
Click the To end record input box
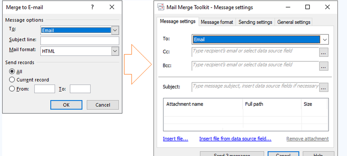coord(80,89)
